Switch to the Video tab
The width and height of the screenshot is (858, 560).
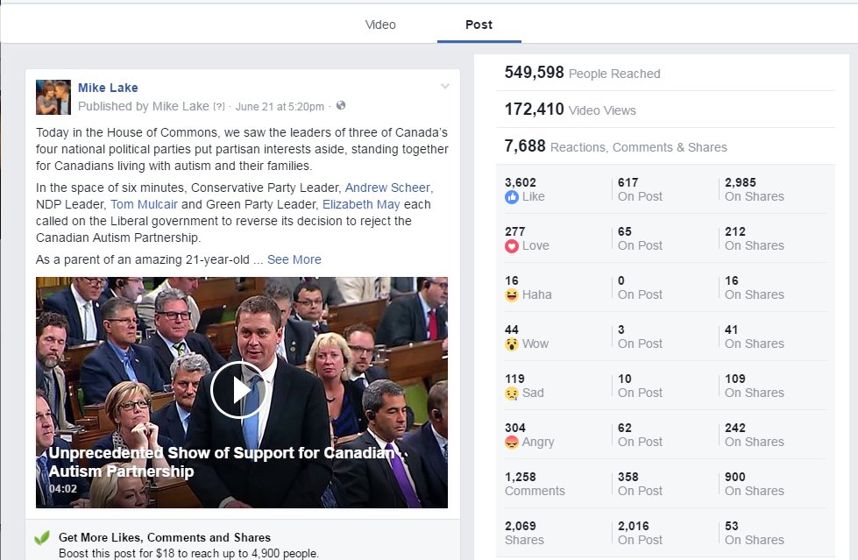coord(380,25)
